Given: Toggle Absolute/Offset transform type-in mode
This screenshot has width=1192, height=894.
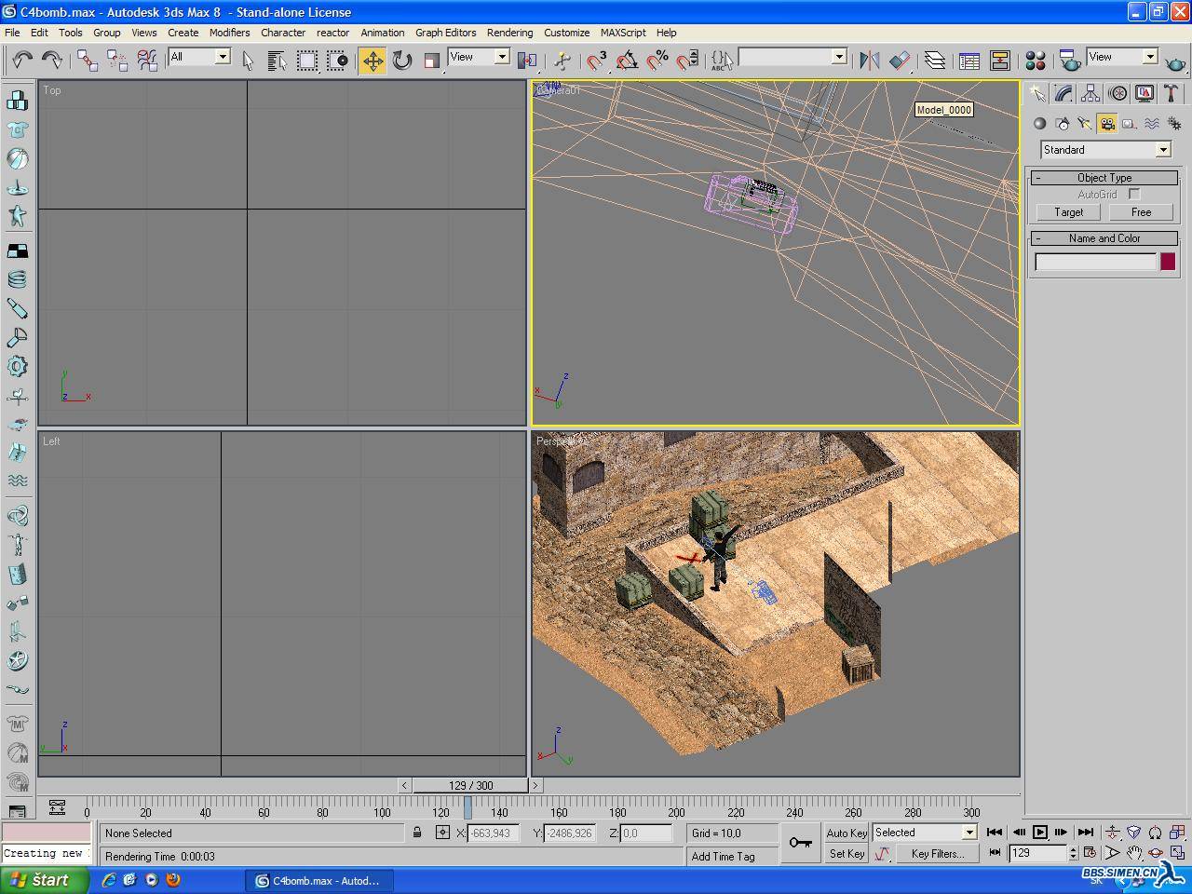Looking at the screenshot, I should coord(442,833).
